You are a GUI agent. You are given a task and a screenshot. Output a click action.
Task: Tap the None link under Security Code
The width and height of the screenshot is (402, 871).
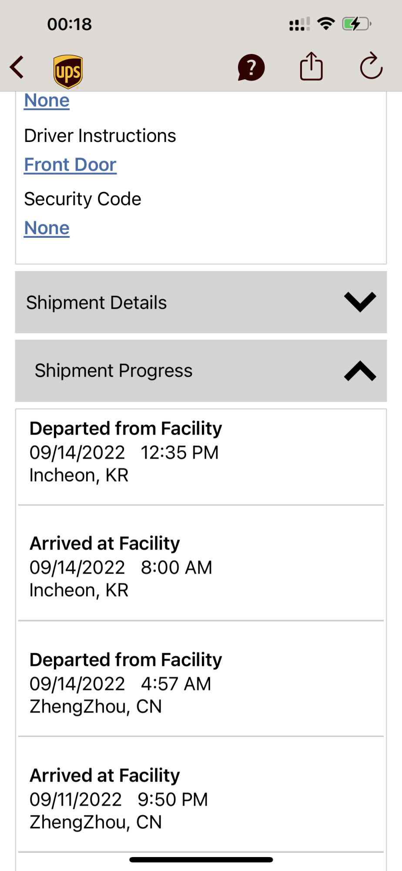[x=47, y=228]
